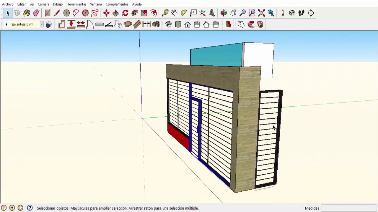Select the Position Camera tool
Image resolution: width=378 pixels, height=212 pixels.
283,13
